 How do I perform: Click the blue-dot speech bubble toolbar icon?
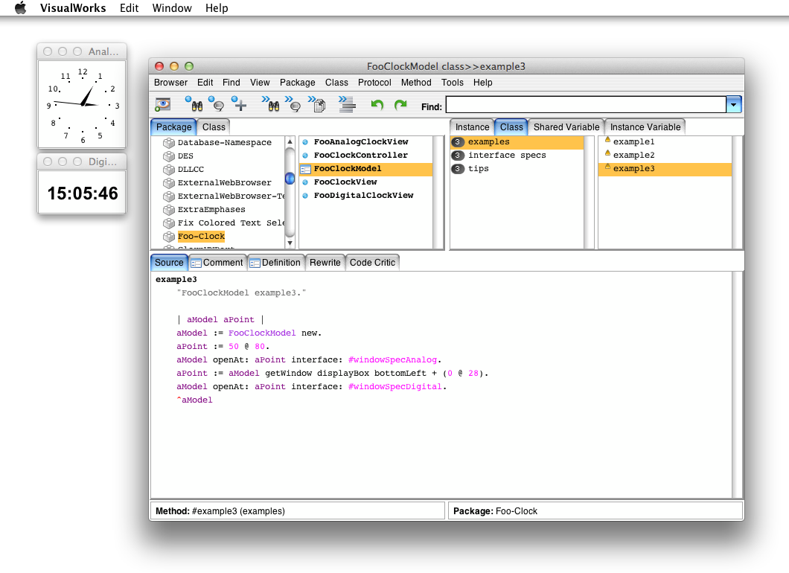(x=217, y=103)
